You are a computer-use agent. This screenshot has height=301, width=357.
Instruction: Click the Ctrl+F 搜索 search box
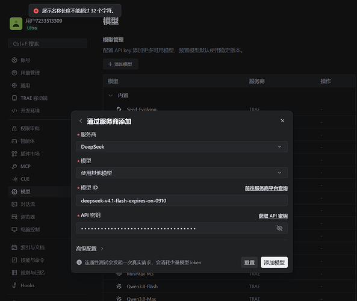pos(48,43)
